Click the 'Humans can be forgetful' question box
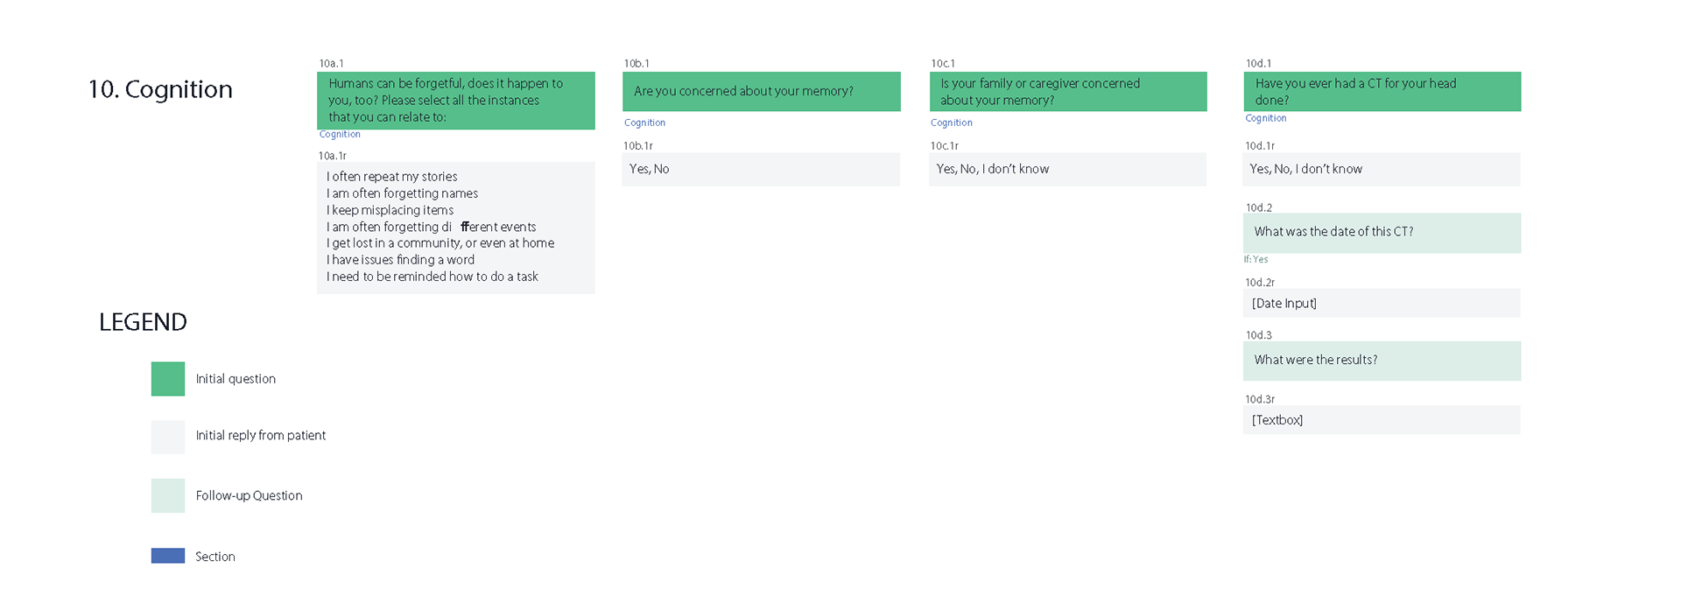The width and height of the screenshot is (1681, 603). pos(456,101)
